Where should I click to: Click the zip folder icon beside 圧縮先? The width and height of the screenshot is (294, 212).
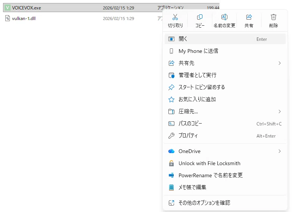[171, 111]
